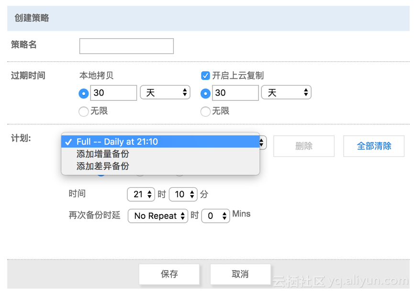Adjust the hour stepper showing 21

click(x=141, y=195)
